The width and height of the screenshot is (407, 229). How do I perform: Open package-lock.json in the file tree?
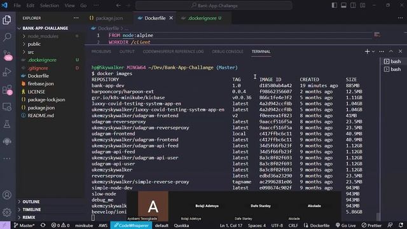(46, 99)
